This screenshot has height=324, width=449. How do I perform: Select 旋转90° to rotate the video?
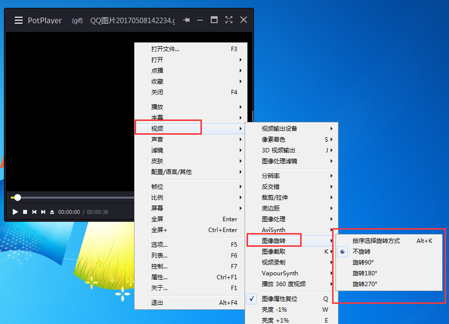point(362,262)
